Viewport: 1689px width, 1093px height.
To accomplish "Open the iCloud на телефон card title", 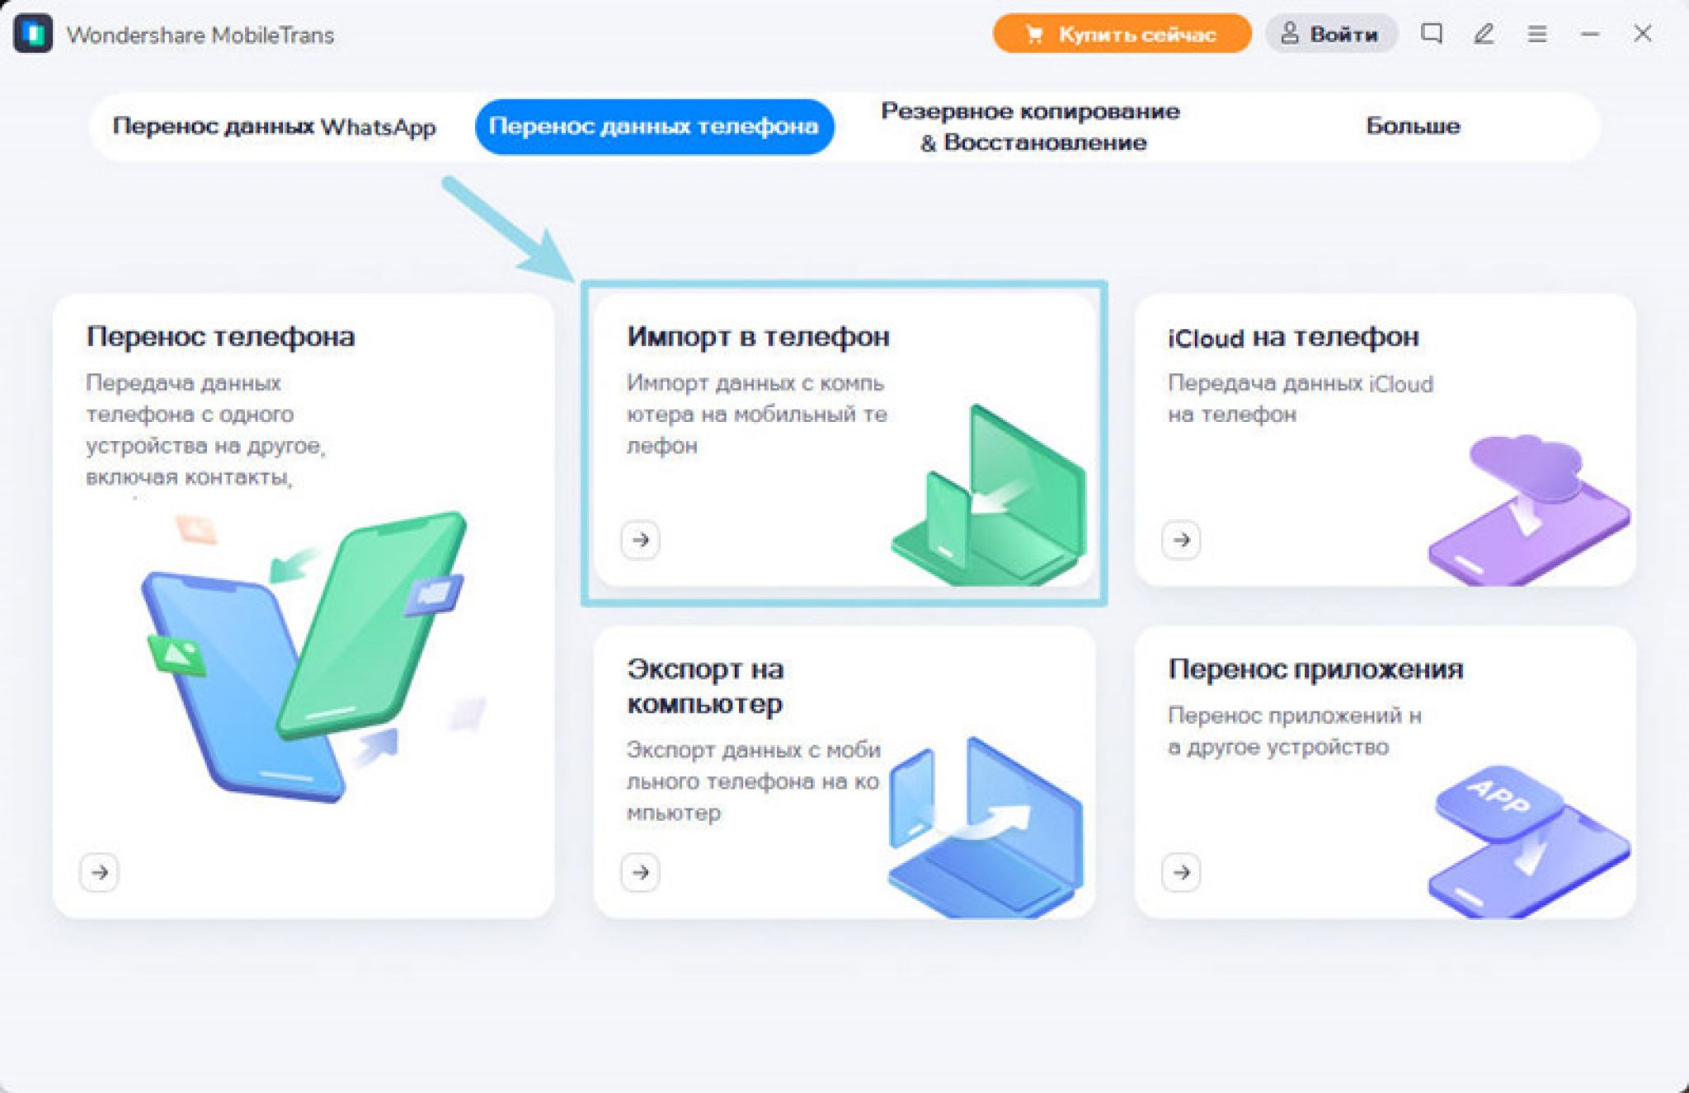I will click(x=1293, y=337).
